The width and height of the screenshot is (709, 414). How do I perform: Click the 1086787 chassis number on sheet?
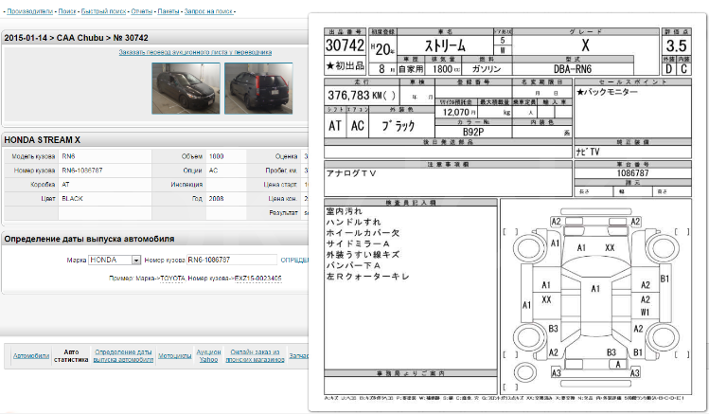pyautogui.click(x=632, y=173)
